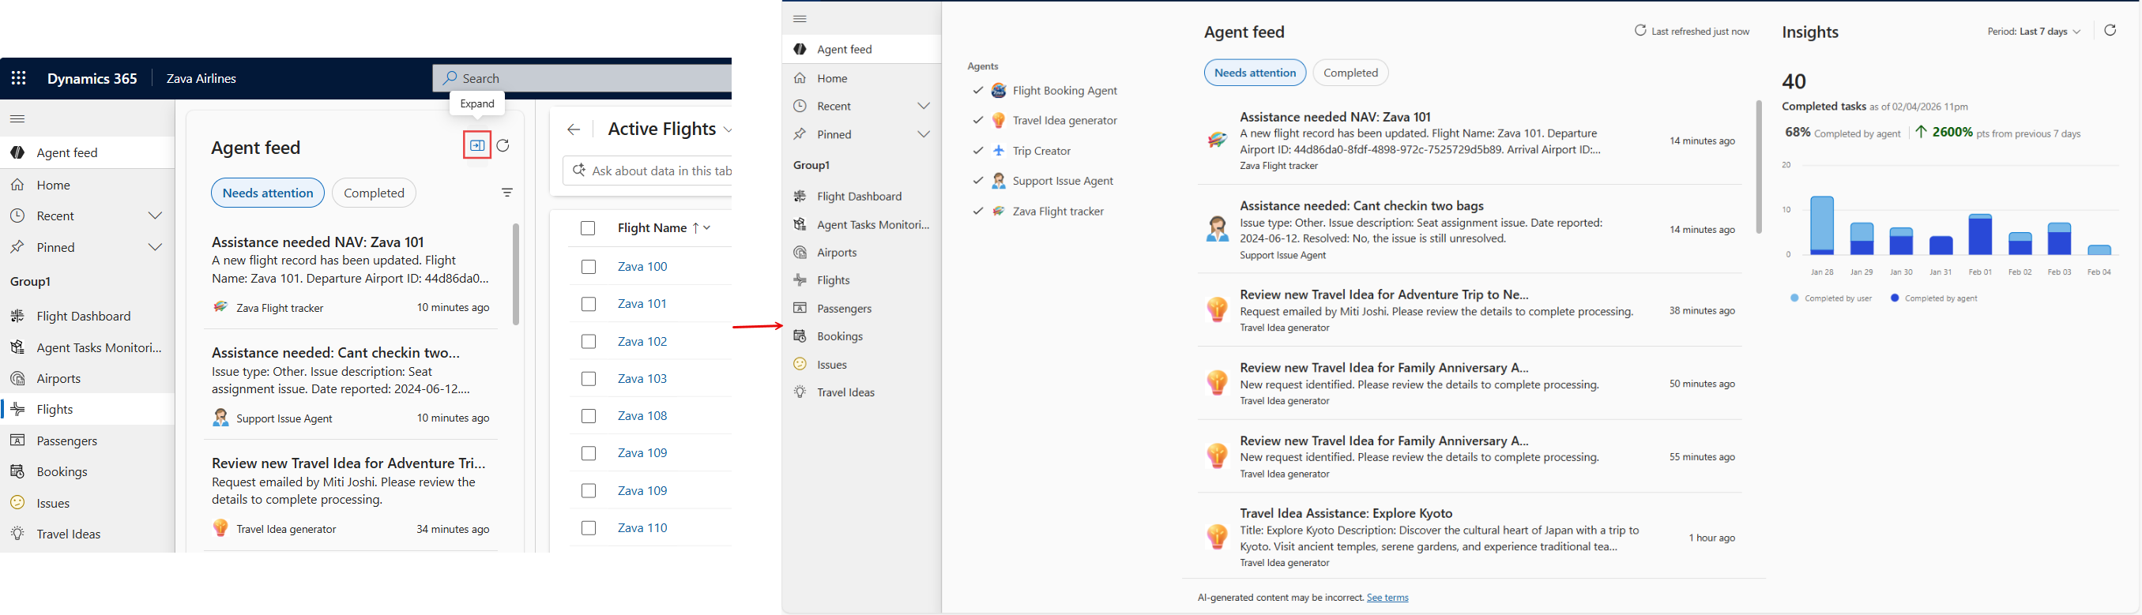The image size is (2142, 615).
Task: Open Agent Tasks Monitoring in left sidebar
Action: point(88,347)
